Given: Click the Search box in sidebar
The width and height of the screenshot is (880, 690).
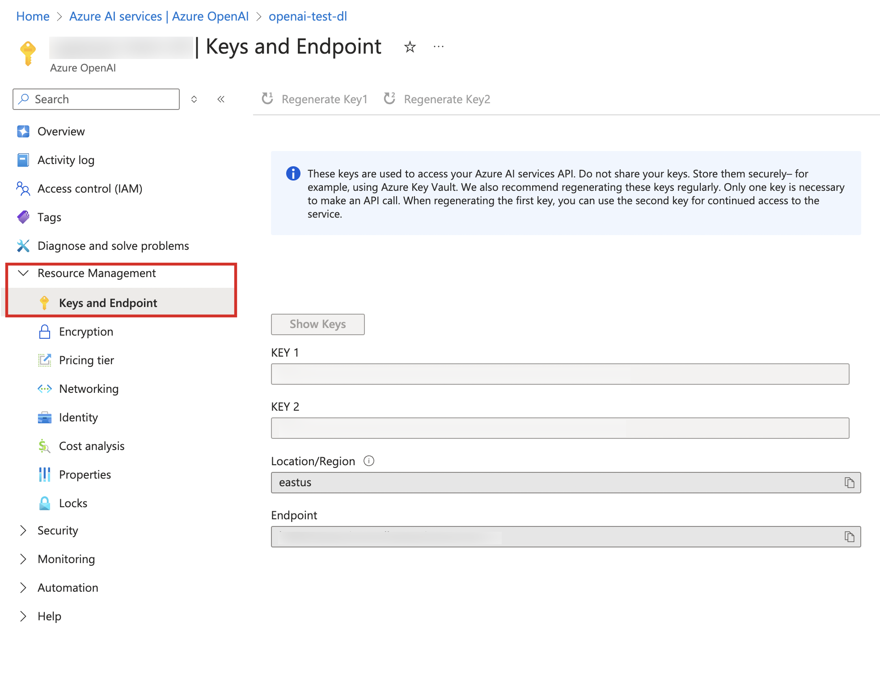Looking at the screenshot, I should [x=96, y=99].
